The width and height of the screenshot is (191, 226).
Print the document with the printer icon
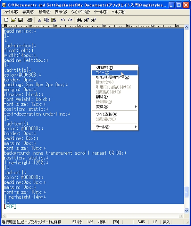[30, 20]
